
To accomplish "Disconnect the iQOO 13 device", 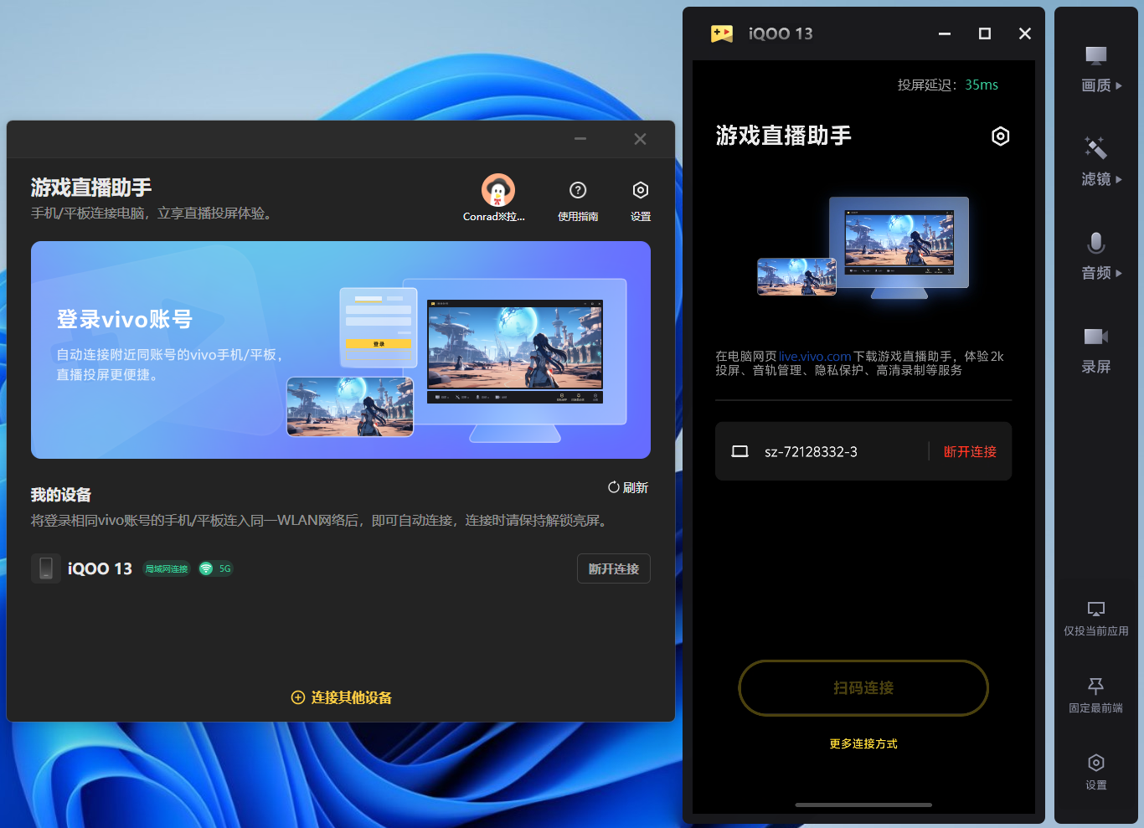I will click(613, 568).
